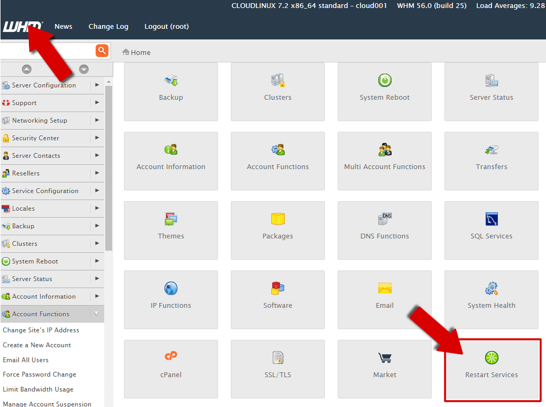546x407 pixels.
Task: Click the sidebar expand-all down arrow button
Action: (84, 69)
